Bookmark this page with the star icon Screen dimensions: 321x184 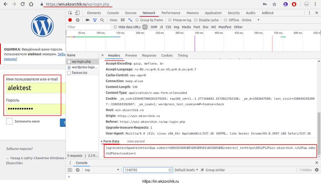click(x=274, y=4)
